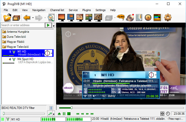Image resolution: width=186 pixels, height=122 pixels.
Task: Go back with the orange arrow
Action: tap(27, 18)
